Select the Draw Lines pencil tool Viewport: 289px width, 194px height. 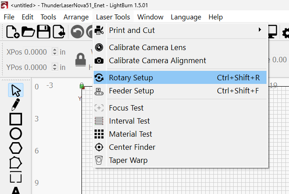16,105
